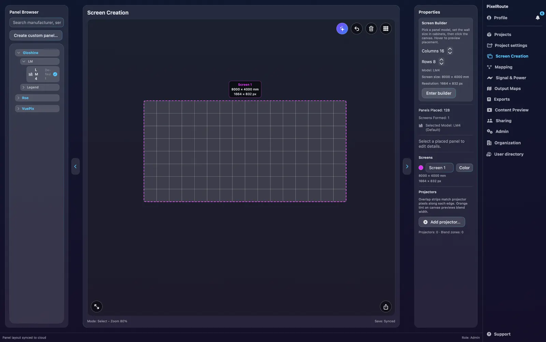The image size is (546, 342).
Task: Open the User directory
Action: click(x=505, y=154)
